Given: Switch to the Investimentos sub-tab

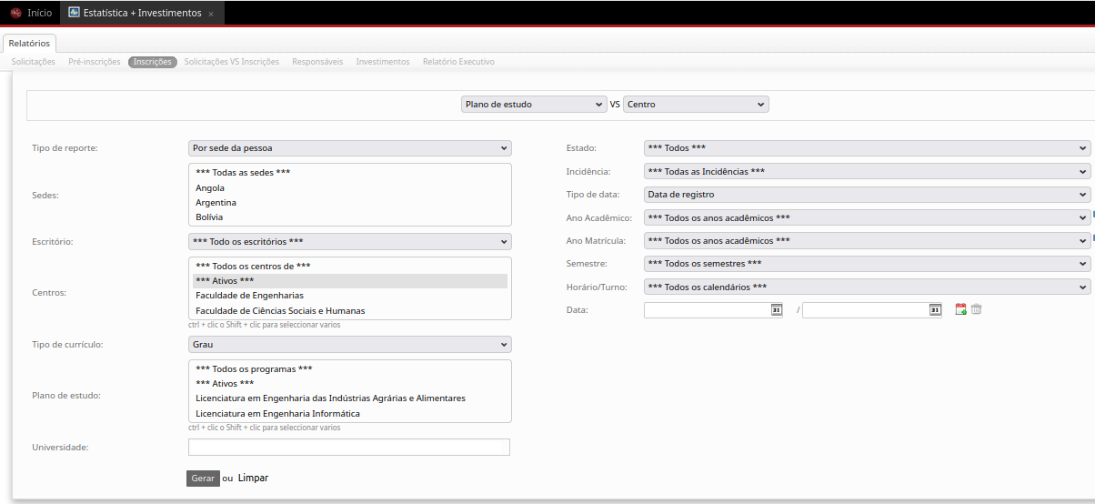Looking at the screenshot, I should [x=383, y=62].
